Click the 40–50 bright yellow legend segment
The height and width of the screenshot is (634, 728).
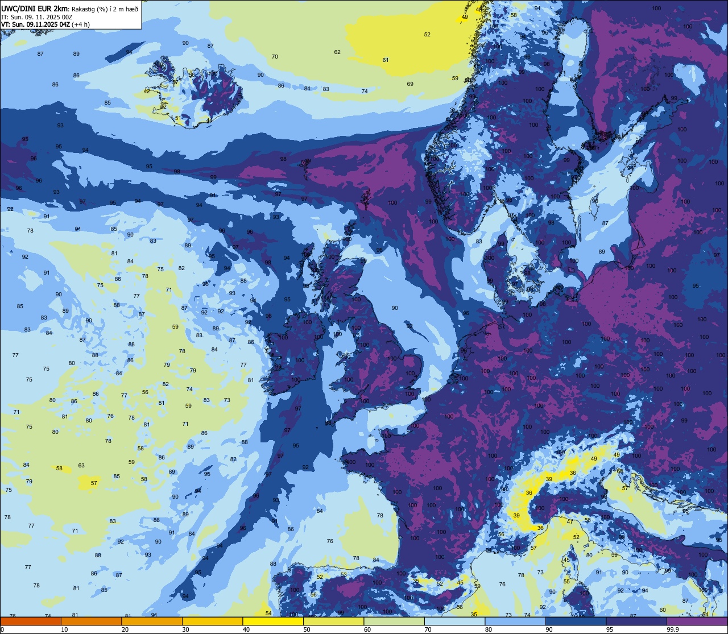pos(273,621)
